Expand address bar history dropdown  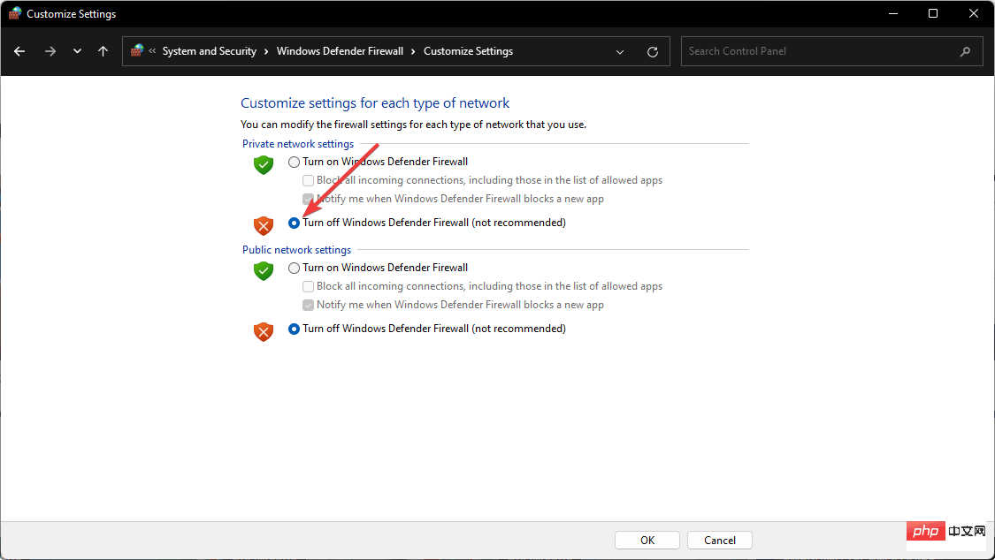(620, 51)
